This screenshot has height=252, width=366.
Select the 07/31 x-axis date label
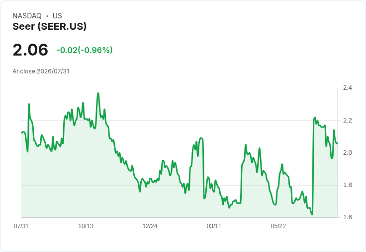[x=21, y=226]
